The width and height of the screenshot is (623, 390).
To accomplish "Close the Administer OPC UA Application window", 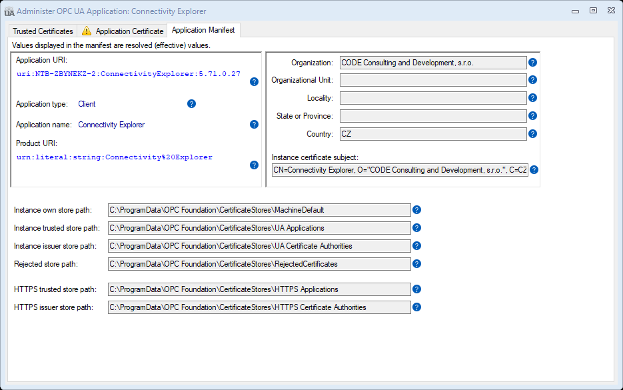I will (x=612, y=11).
